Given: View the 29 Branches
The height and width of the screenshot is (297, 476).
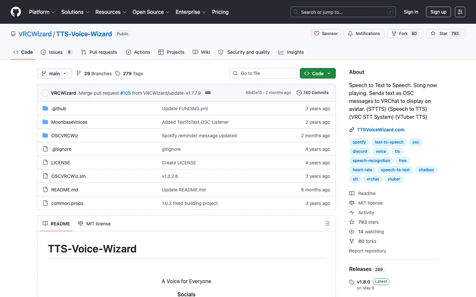Looking at the screenshot, I should [x=94, y=74].
